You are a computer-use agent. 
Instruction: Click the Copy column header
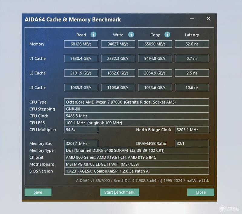[155, 35]
